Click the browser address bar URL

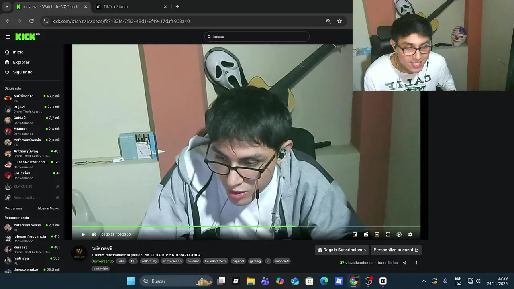point(121,21)
